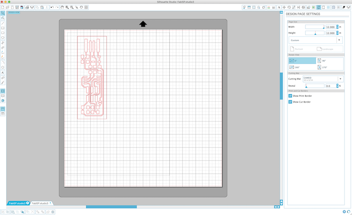The height and width of the screenshot is (215, 352).
Task: Set the view rotation to 0°
Action: point(302,61)
